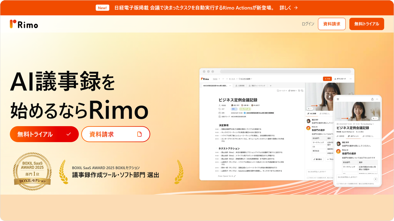Open the more options dots beside ダウンロード

(351, 79)
